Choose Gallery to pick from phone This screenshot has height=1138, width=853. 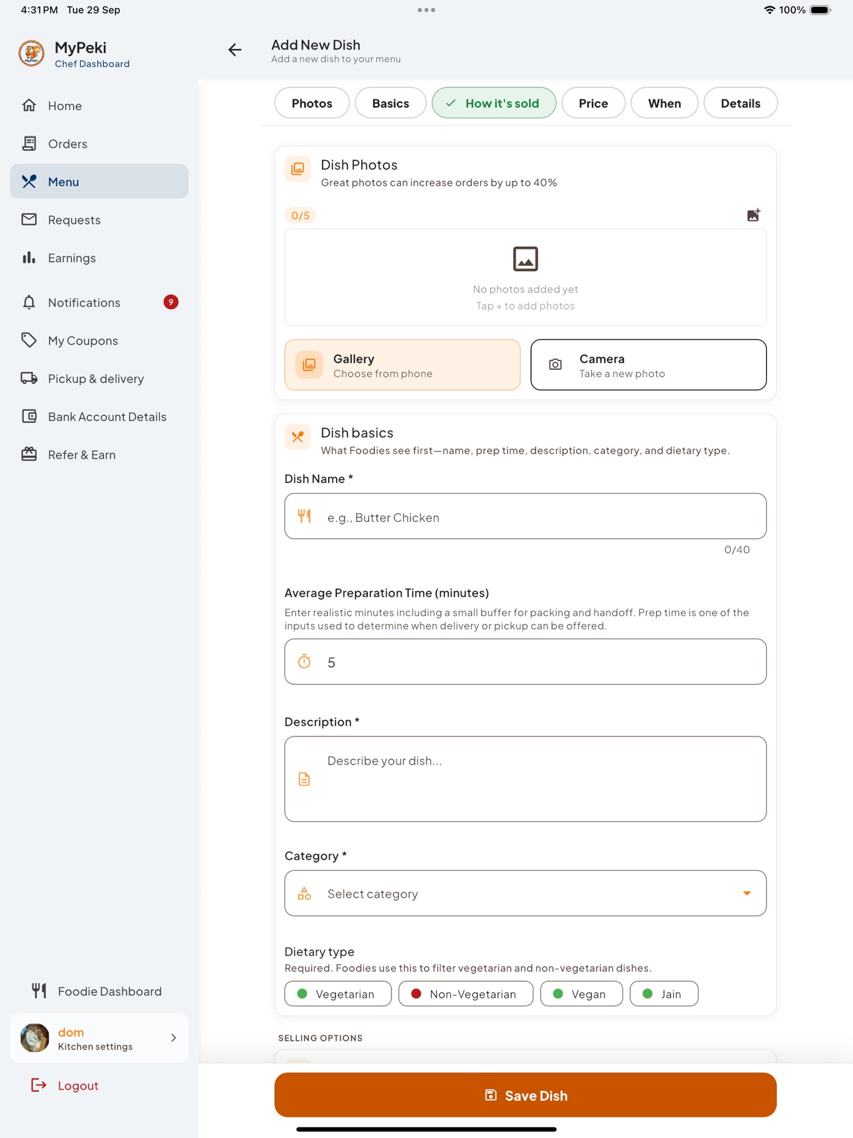click(403, 365)
